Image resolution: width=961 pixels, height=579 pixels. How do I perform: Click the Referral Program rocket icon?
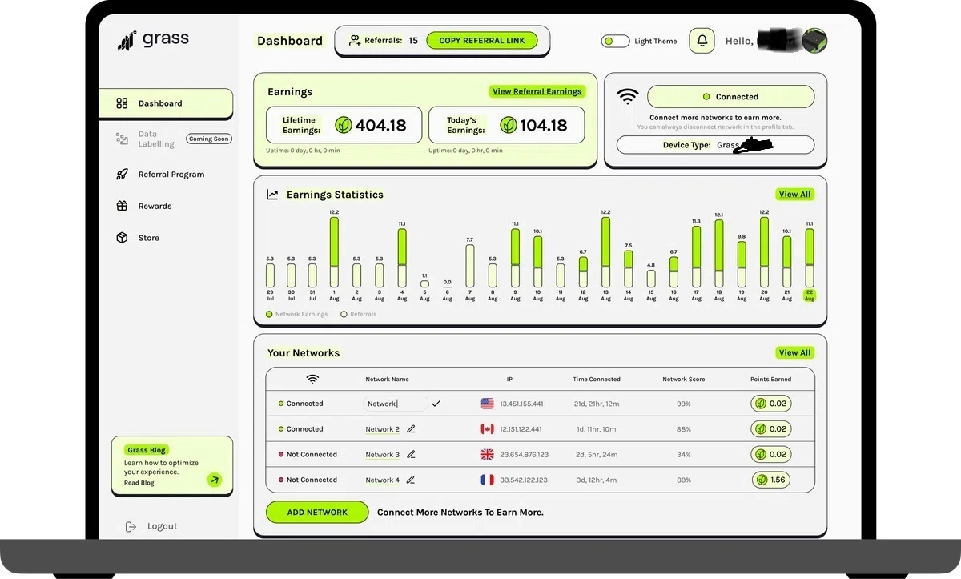point(122,174)
